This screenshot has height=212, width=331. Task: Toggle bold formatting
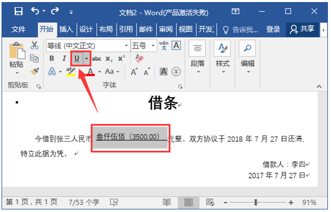click(52, 58)
